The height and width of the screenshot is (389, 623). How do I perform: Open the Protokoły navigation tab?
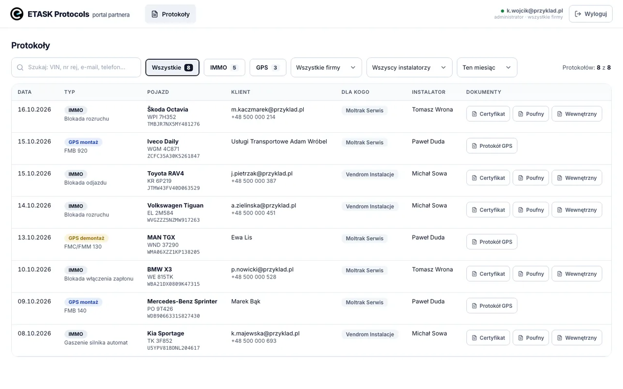170,14
